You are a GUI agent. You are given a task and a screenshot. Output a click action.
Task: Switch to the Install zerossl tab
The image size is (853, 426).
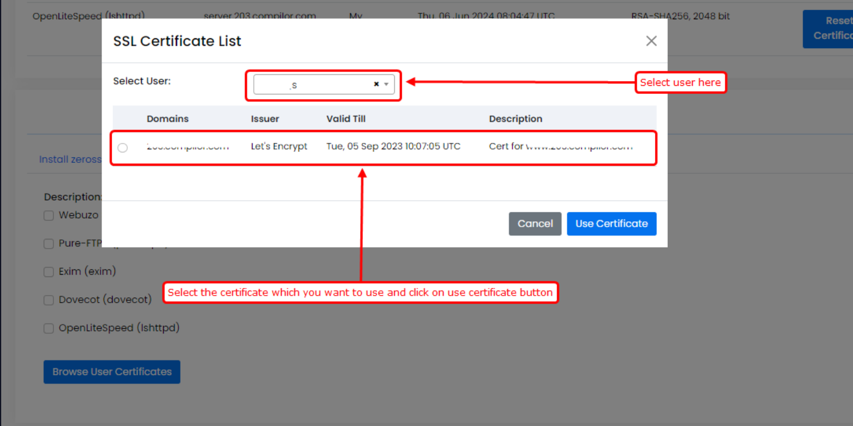tap(70, 159)
